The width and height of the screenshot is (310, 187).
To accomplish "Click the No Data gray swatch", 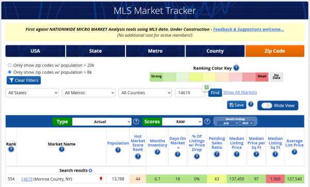I will pos(276,77).
